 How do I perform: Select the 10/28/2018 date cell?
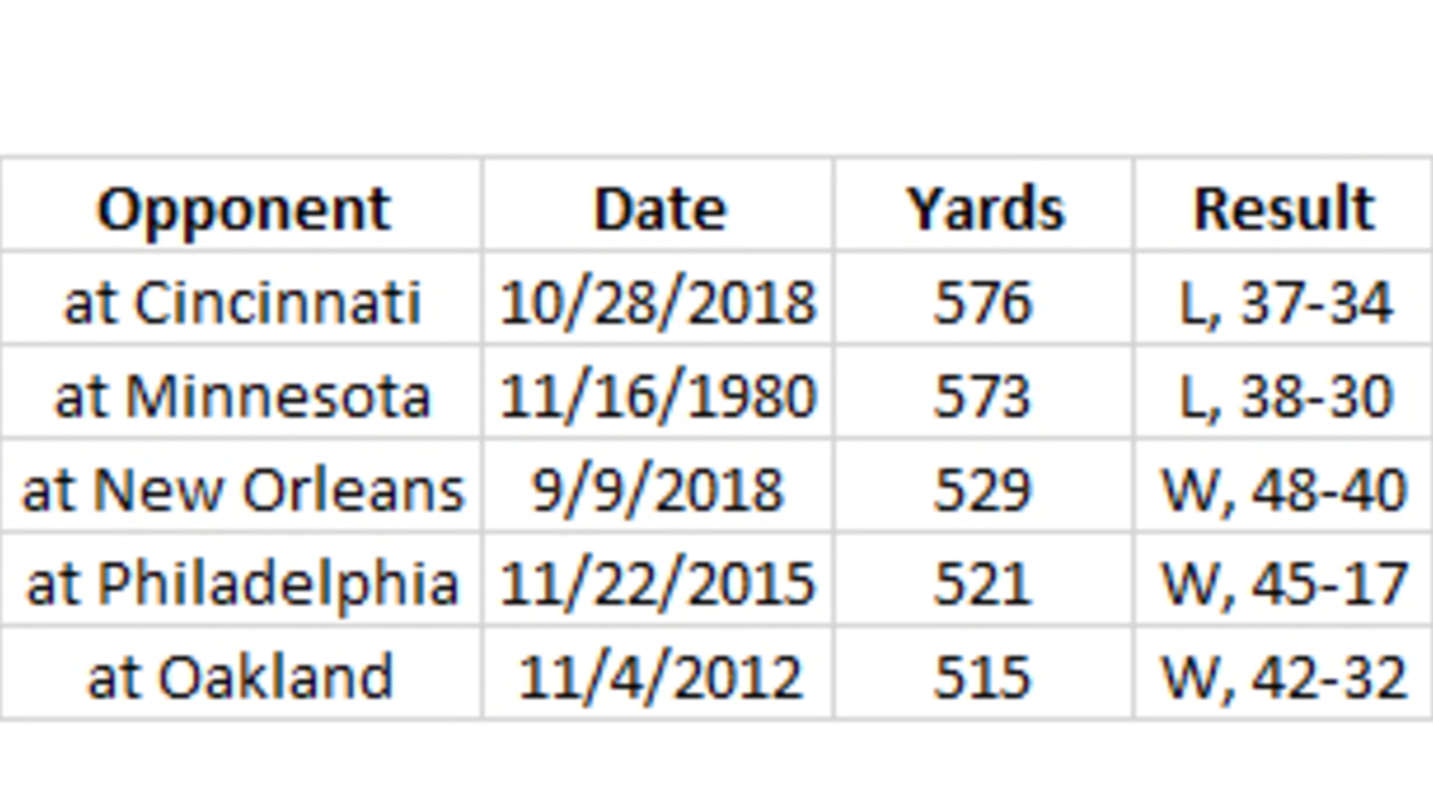click(658, 298)
